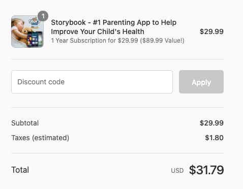243x189 pixels.
Task: Click the 1 Year Subscription description text
Action: coord(117,41)
